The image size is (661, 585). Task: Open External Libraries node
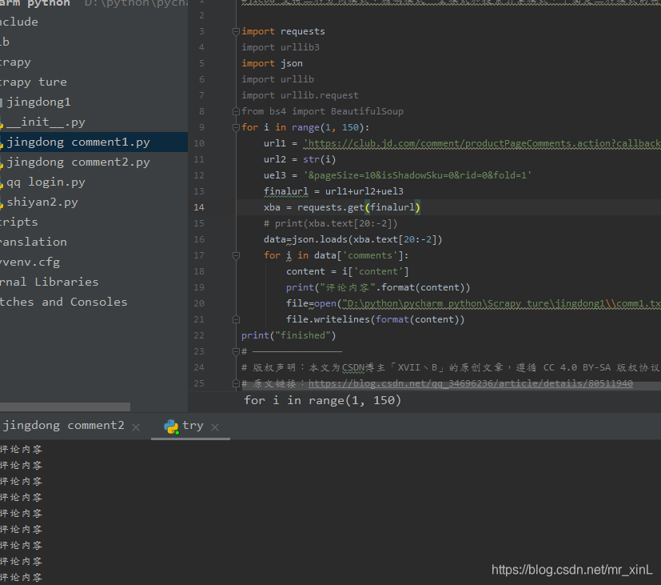(49, 282)
